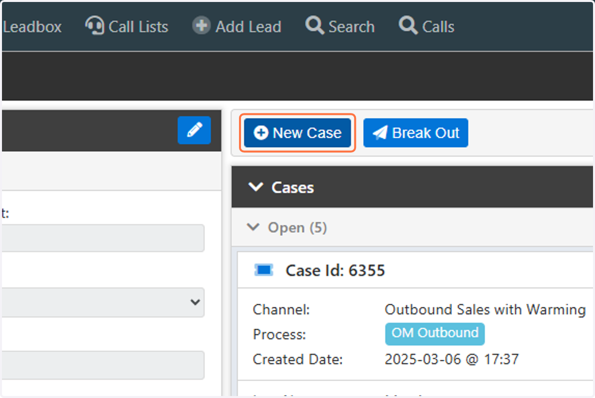Click the plus circle icon beside Add Lead
This screenshot has height=398, width=595.
click(201, 26)
